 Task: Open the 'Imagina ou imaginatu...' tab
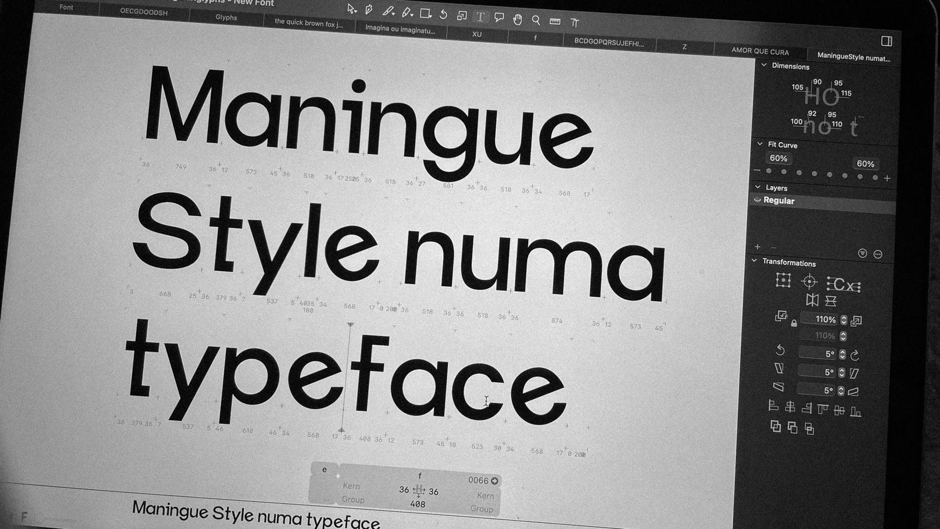coord(401,29)
